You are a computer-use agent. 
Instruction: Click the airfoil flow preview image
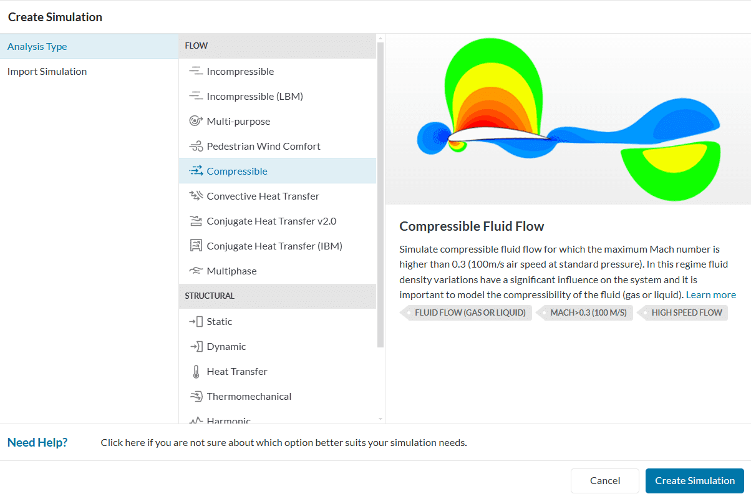[568, 119]
